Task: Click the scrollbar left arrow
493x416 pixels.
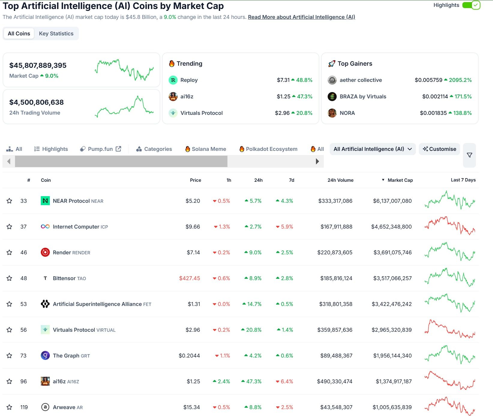Action: [9, 161]
